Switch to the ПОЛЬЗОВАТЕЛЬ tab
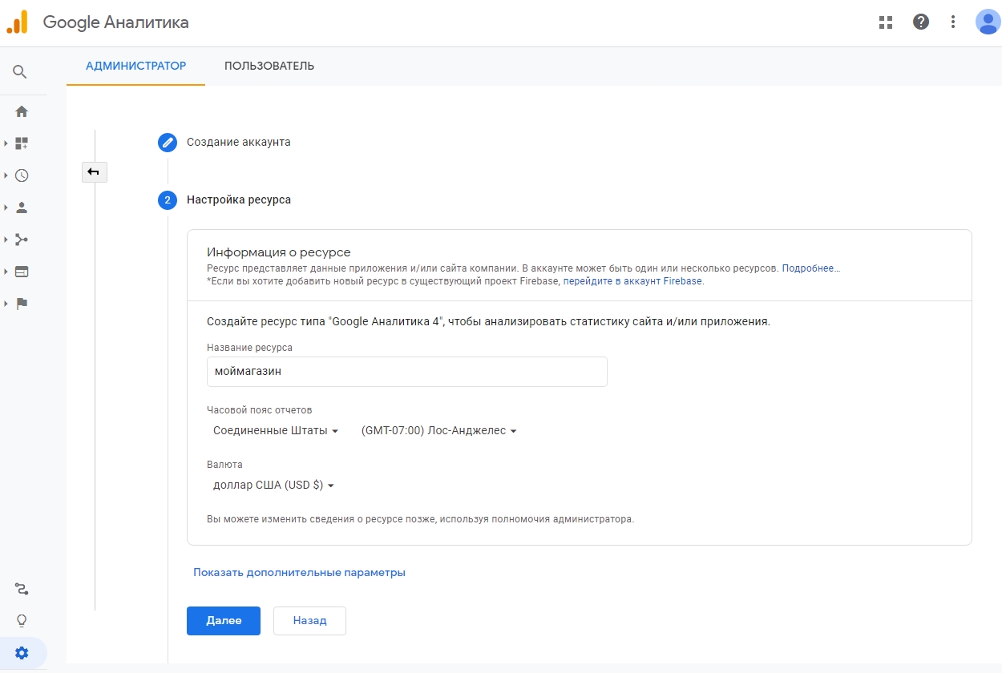Screen dimensions: 1002x673 [x=269, y=66]
